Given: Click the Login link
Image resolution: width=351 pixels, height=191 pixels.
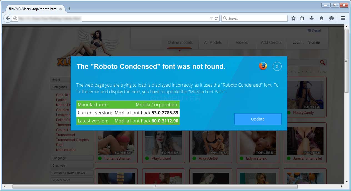Looking at the screenshot, I should 297,42.
